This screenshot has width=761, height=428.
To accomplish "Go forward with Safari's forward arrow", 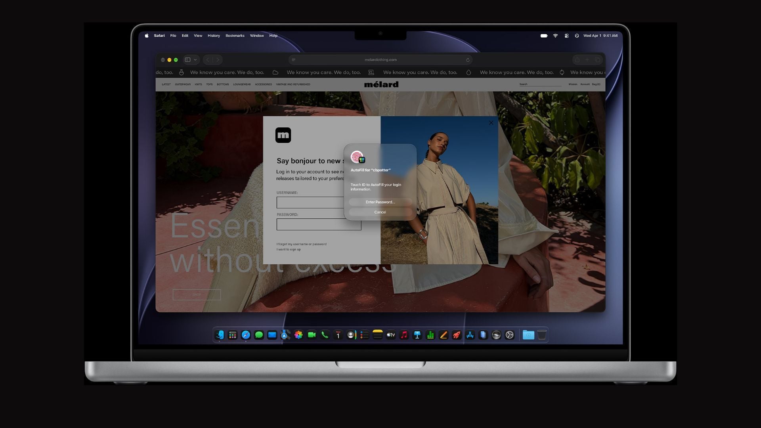I will pos(218,60).
